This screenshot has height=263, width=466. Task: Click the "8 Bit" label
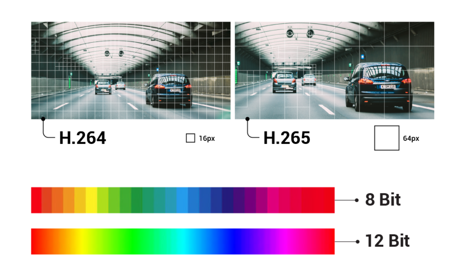coord(383,200)
